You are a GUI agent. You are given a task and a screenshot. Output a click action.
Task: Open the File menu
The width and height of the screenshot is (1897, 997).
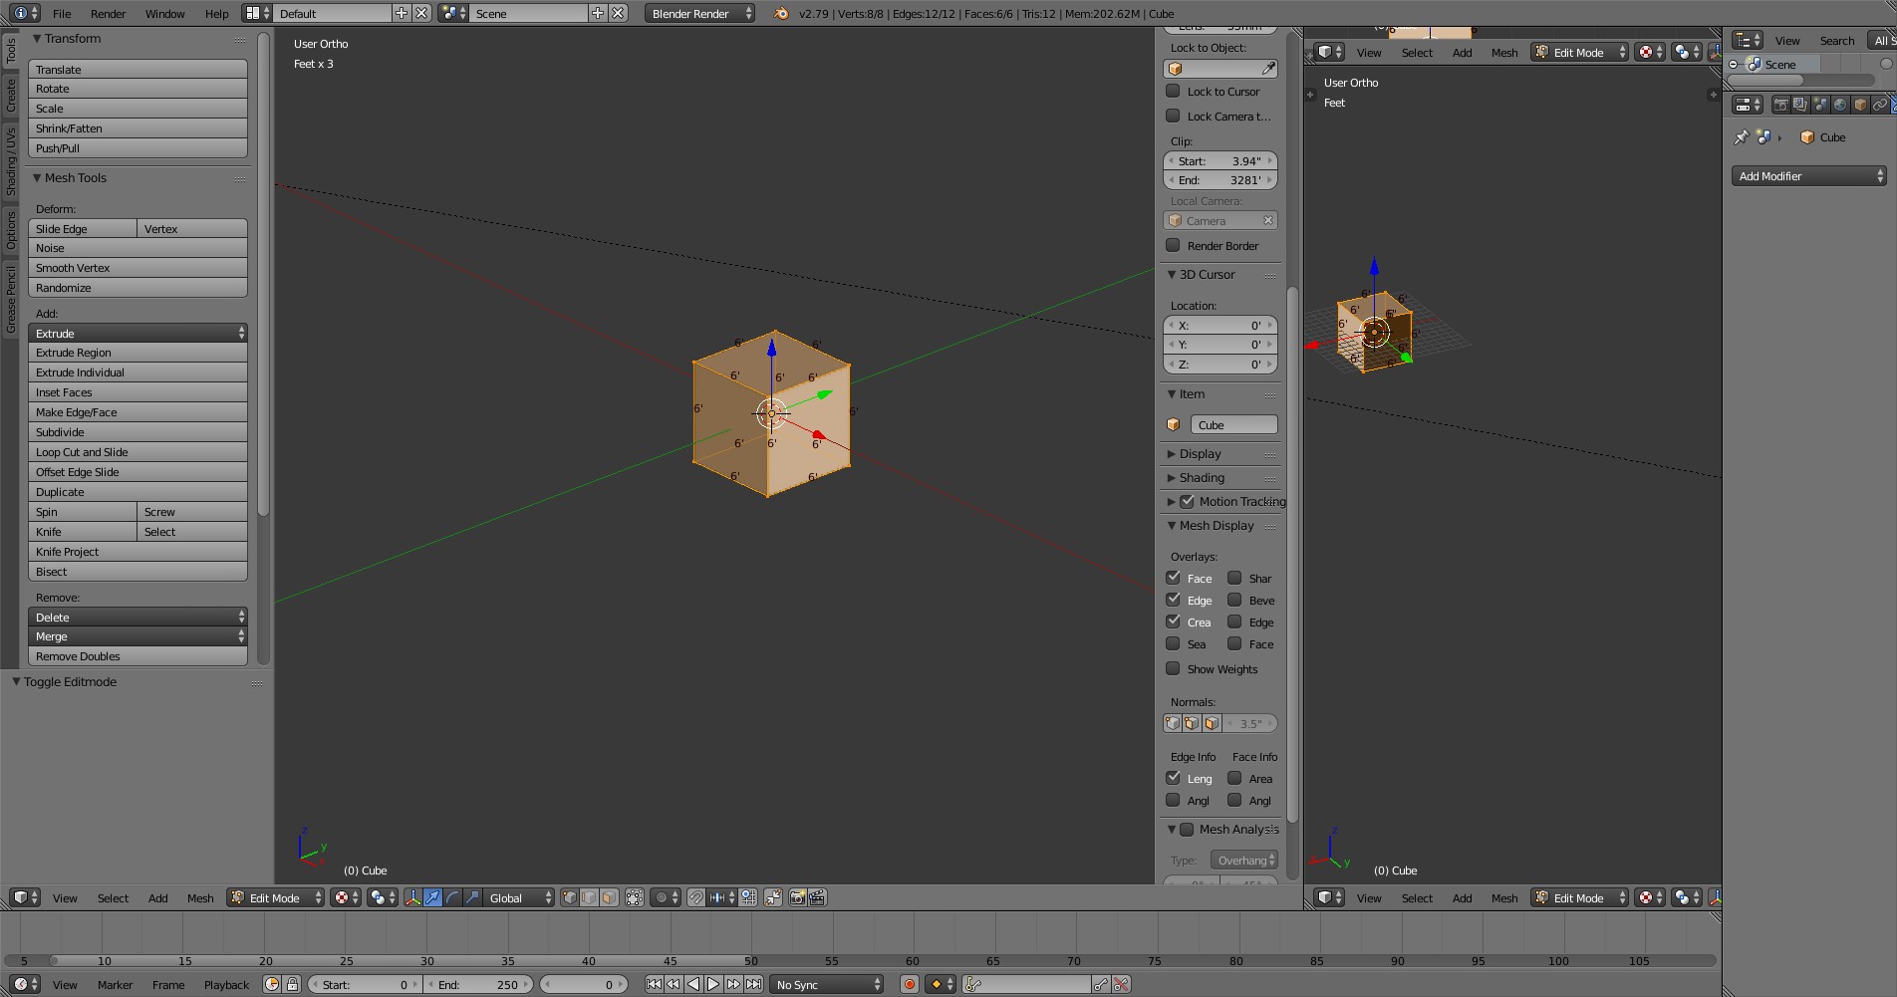(x=62, y=13)
